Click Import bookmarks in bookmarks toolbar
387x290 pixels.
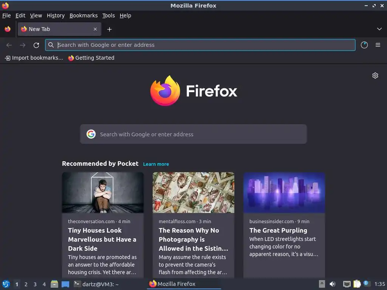point(34,58)
